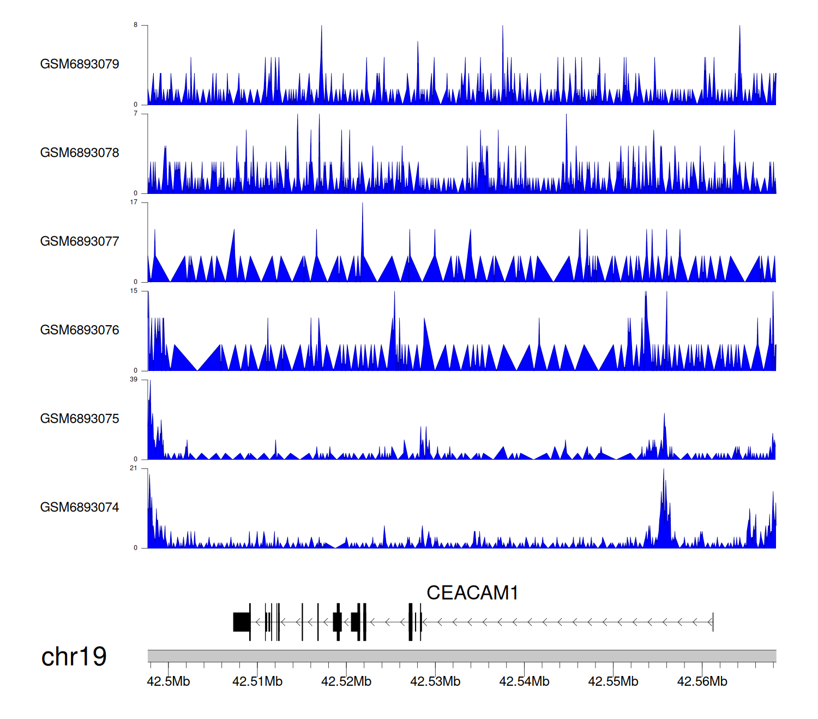Click the y-axis maximum label 39
This screenshot has height=719, width=818.
pos(134,379)
